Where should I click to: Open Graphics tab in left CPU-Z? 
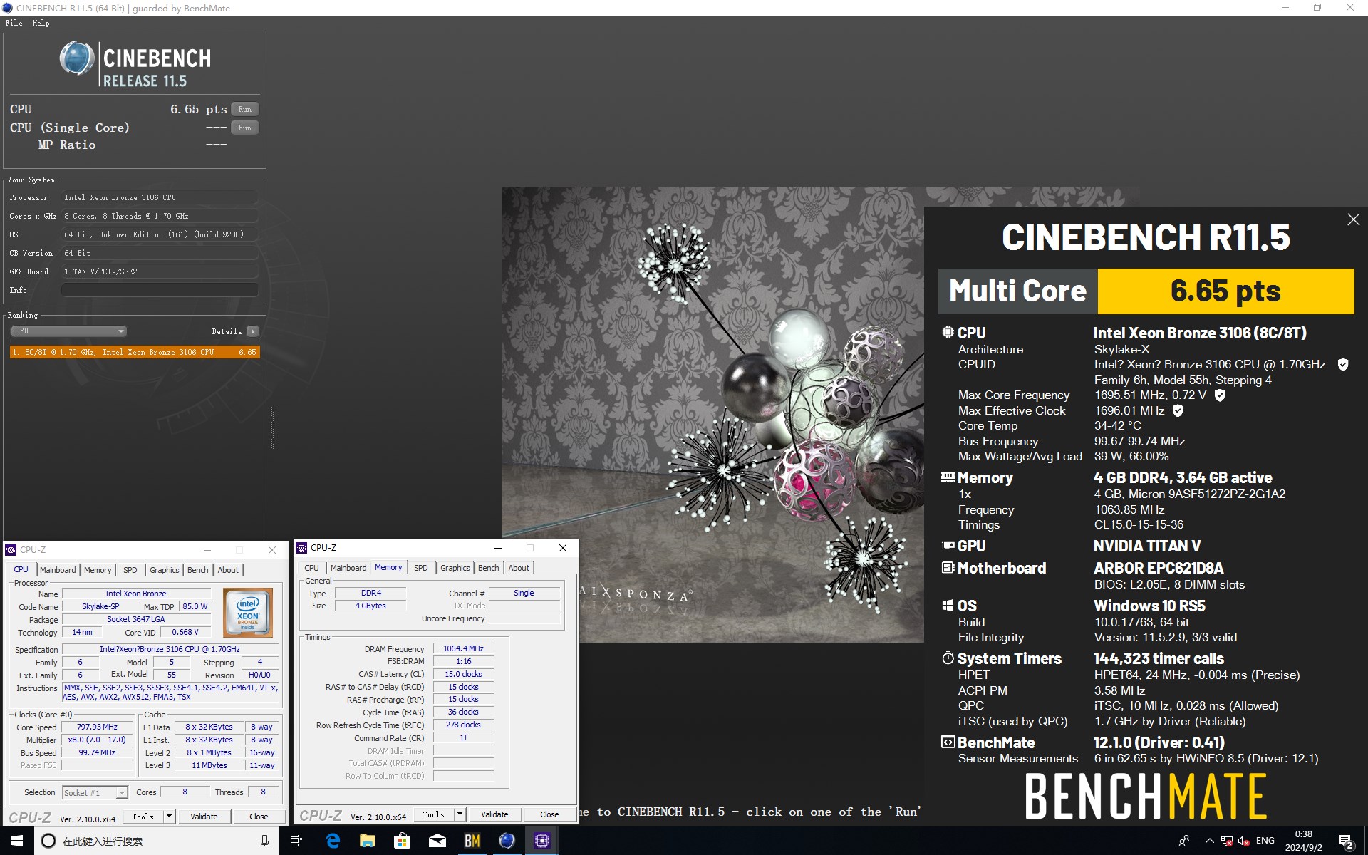tap(165, 570)
